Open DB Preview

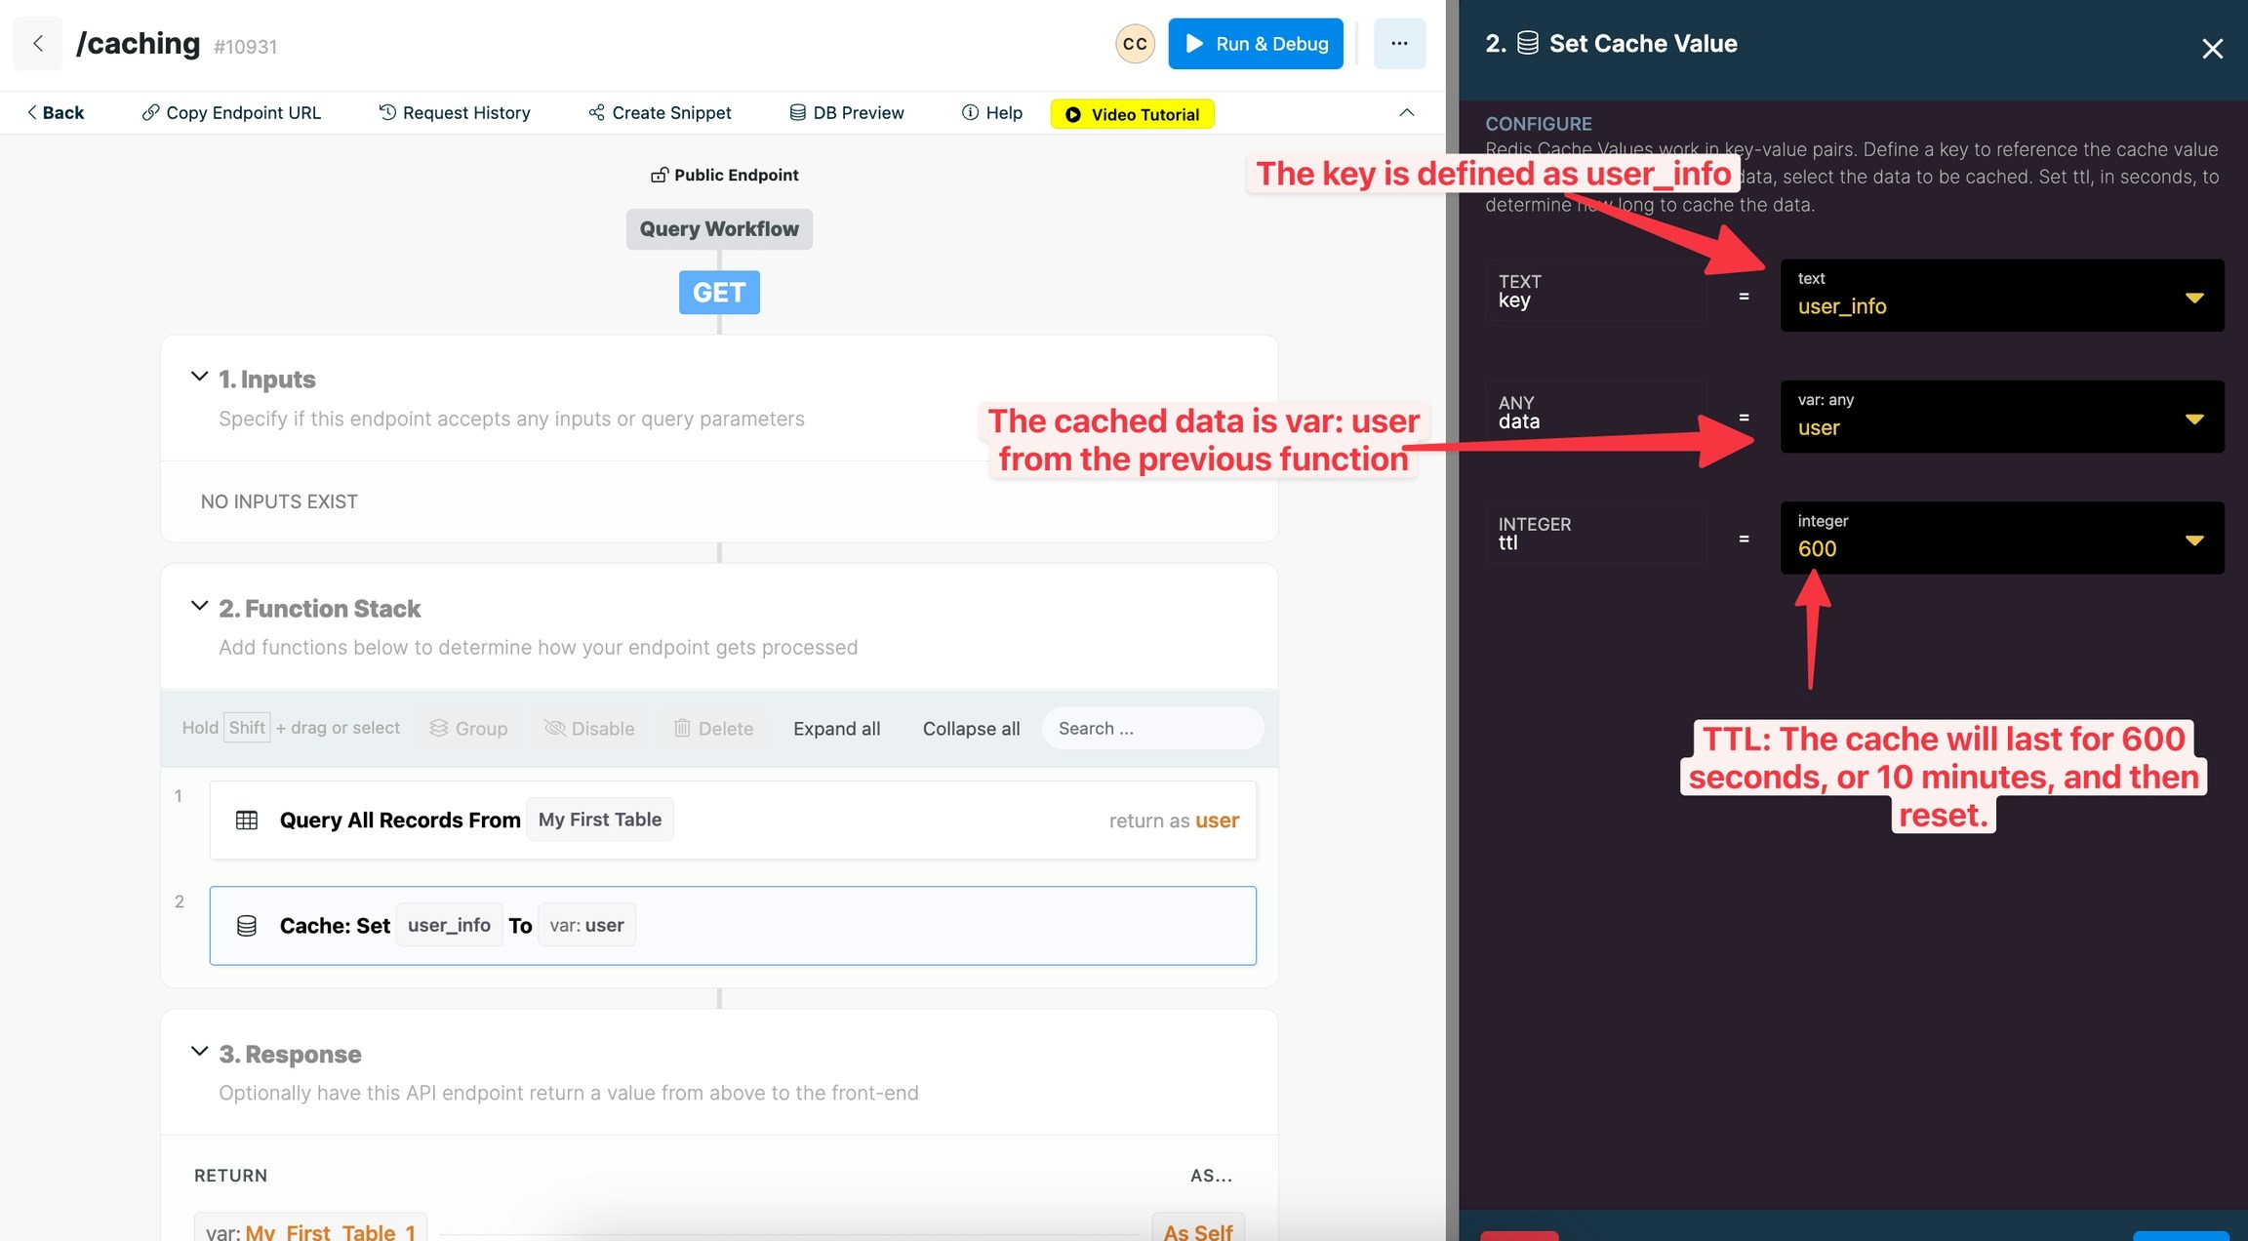(846, 112)
